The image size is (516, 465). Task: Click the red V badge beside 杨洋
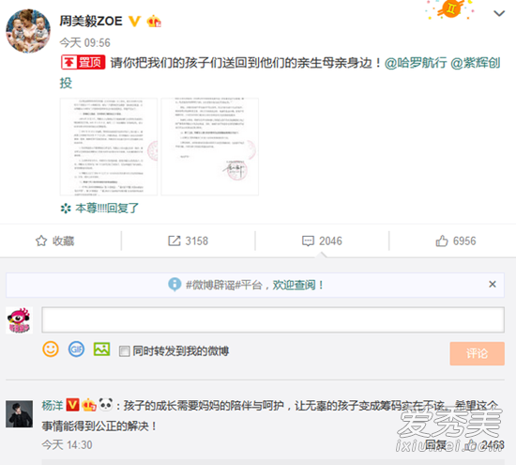73,405
